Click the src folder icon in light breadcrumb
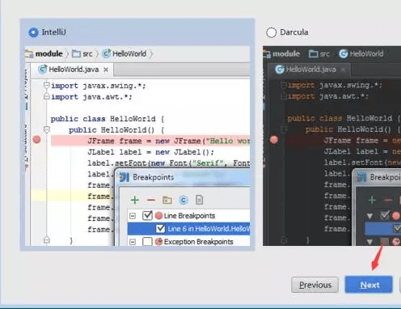 click(76, 54)
